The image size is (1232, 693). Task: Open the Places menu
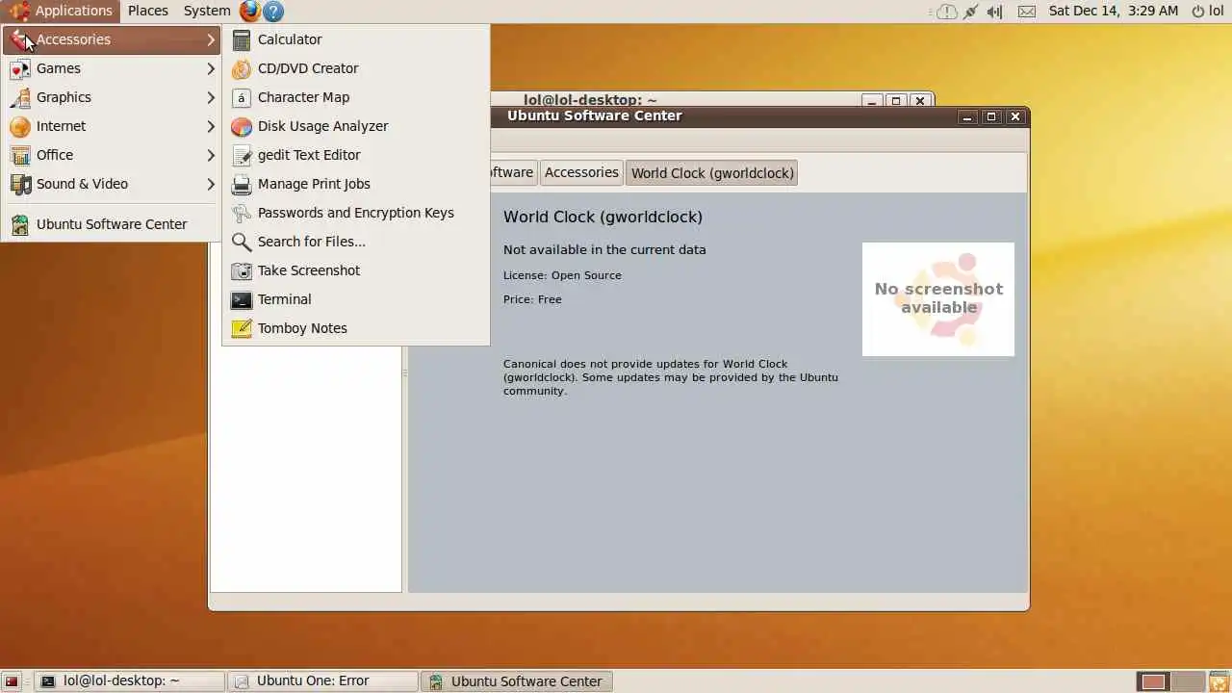[x=148, y=11]
